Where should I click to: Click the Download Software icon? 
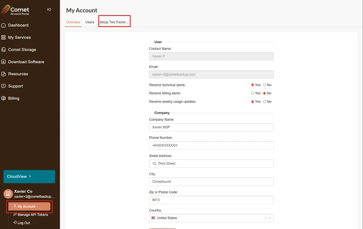[4, 62]
